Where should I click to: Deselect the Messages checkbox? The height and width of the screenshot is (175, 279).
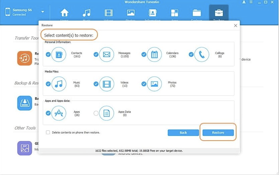click(96, 54)
